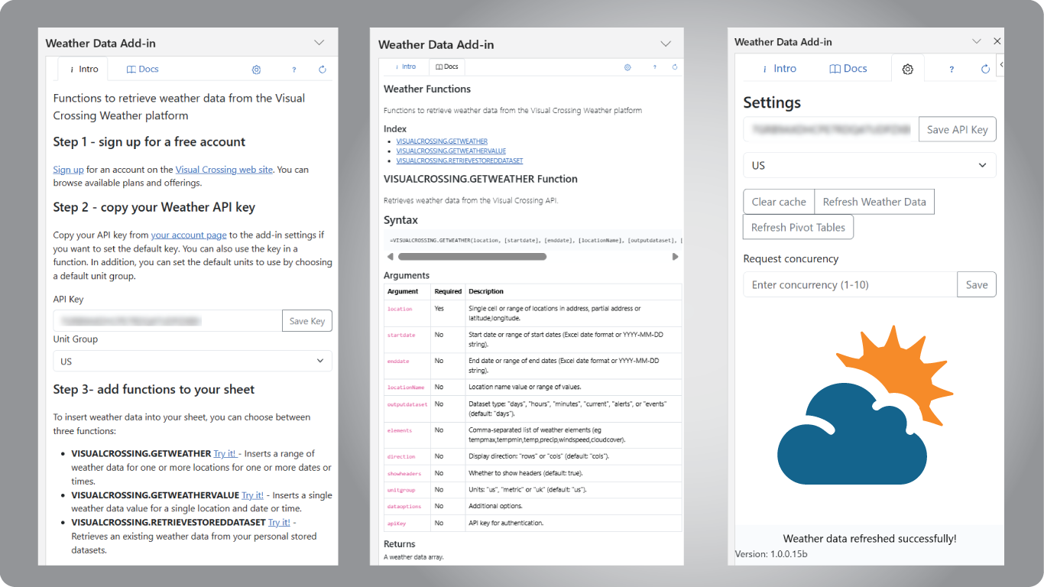The image size is (1044, 587).
Task: Select Docs tab in left panel
Action: [x=143, y=69]
